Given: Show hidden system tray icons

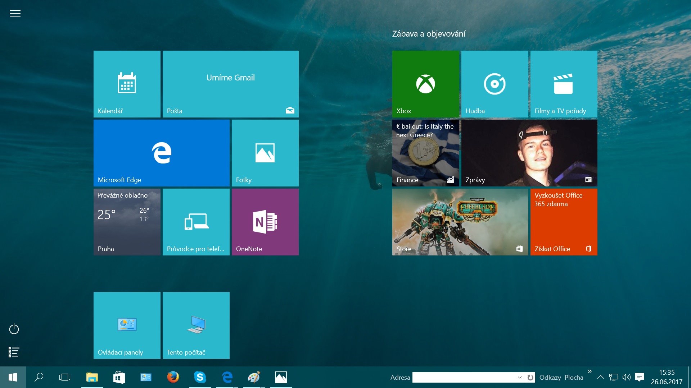Looking at the screenshot, I should click(600, 377).
